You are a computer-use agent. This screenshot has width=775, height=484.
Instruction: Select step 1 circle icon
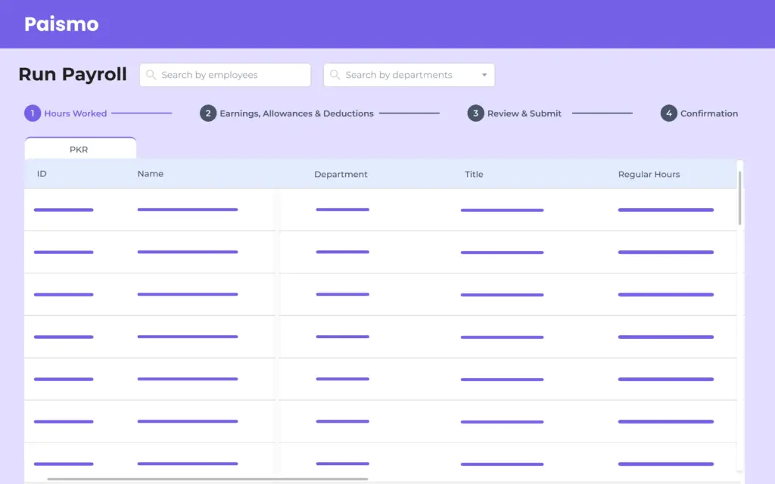(x=33, y=113)
